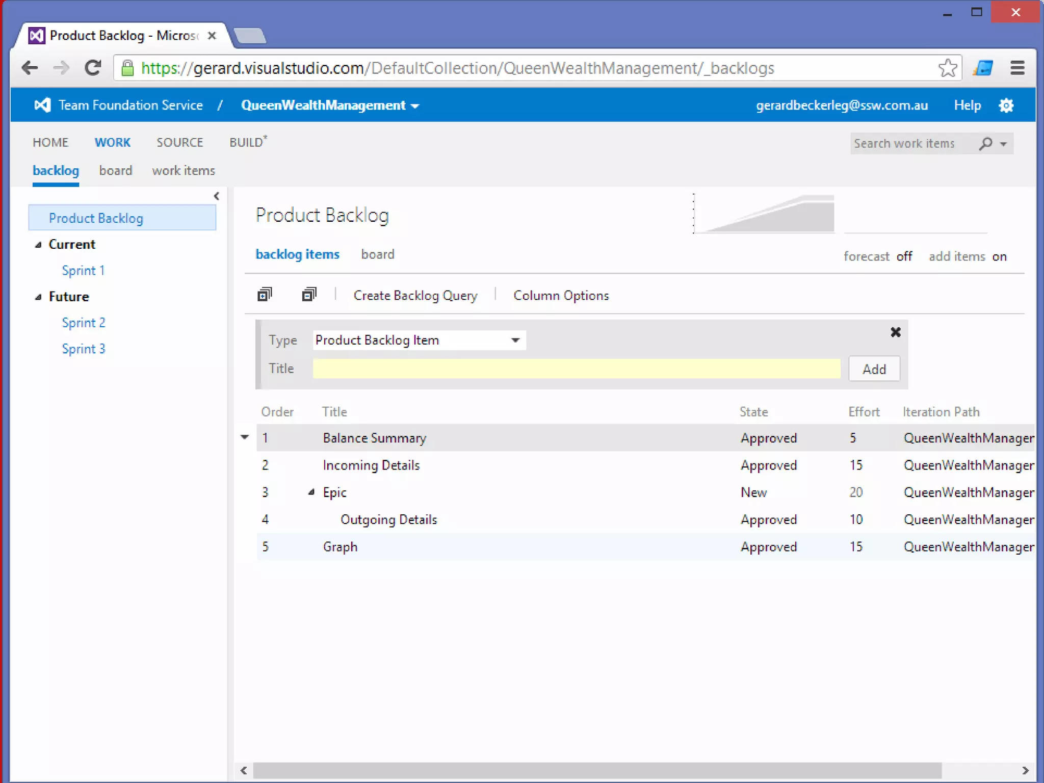The height and width of the screenshot is (783, 1044).
Task: Toggle add items on setting
Action: point(999,256)
